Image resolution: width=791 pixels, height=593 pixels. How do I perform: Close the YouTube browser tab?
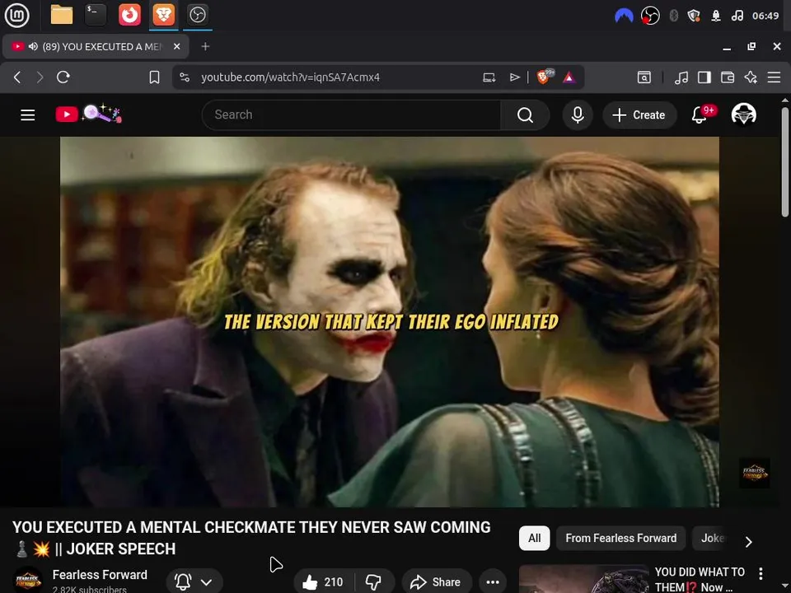pyautogui.click(x=177, y=46)
